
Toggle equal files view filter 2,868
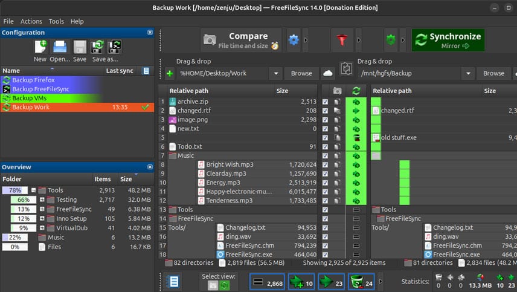pos(267,282)
